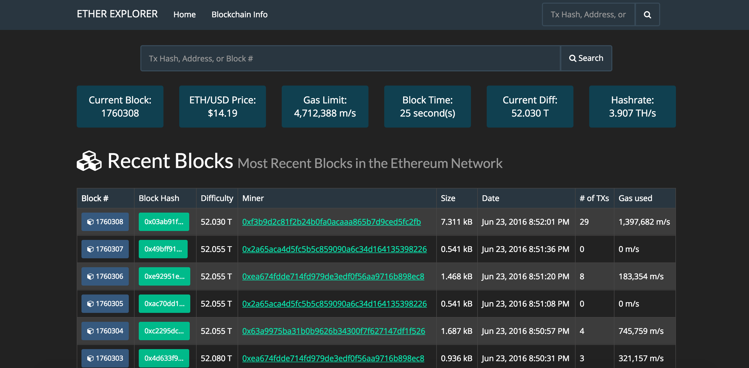The width and height of the screenshot is (749, 368).
Task: Open miner 0xf3b9d2c81f2b24b0fa0acaaa865b7d9ced5fc2fb
Action: pos(331,222)
